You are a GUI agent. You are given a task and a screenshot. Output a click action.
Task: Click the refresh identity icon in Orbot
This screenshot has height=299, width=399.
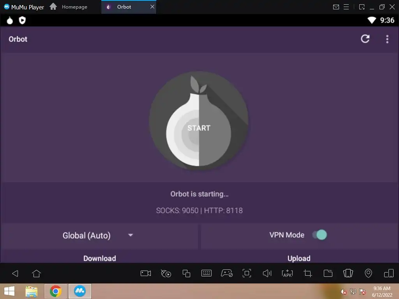point(365,39)
